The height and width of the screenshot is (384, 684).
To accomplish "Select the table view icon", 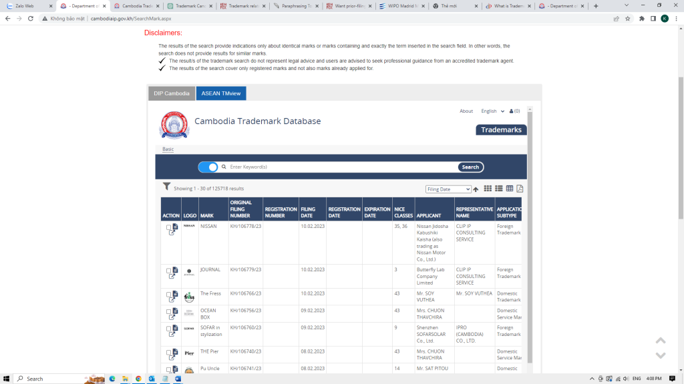I will click(509, 189).
